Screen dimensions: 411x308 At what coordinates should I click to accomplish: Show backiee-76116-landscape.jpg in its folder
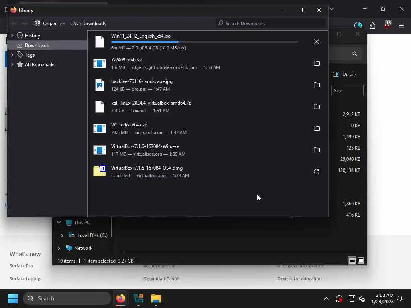[317, 85]
